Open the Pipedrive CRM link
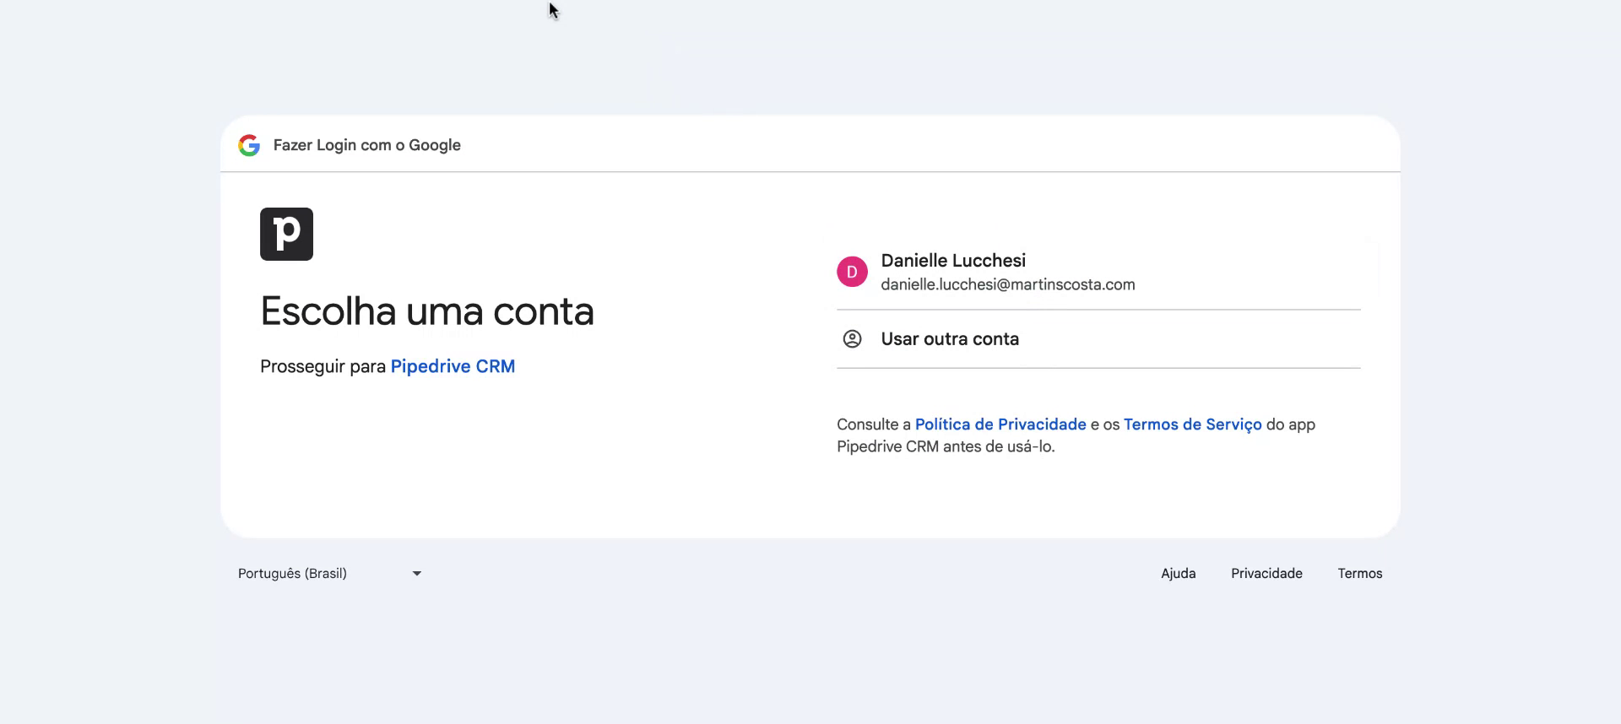The image size is (1621, 724). (x=453, y=366)
